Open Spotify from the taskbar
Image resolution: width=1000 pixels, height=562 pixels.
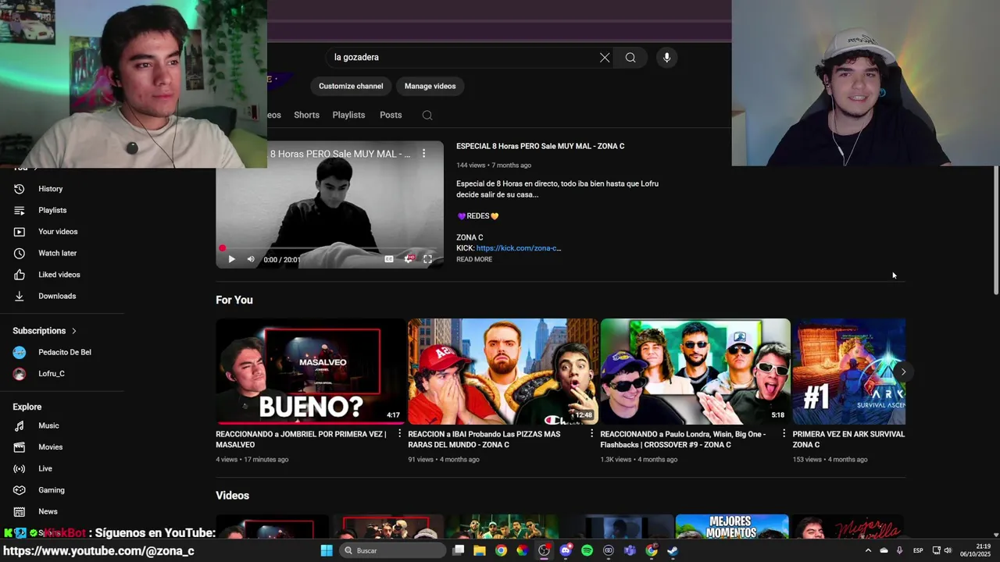coord(587,550)
